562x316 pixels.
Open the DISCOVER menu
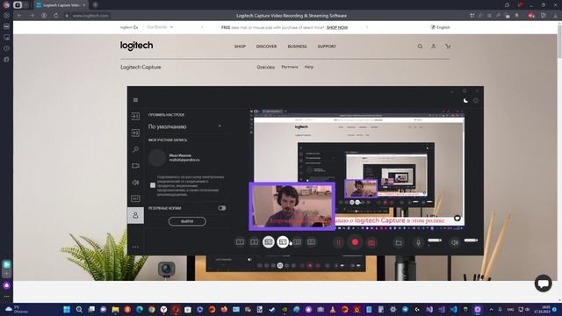pyautogui.click(x=266, y=47)
